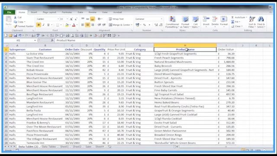The image size is (277, 156).
Task: Activate the Format Painter
Action: click(24, 26)
